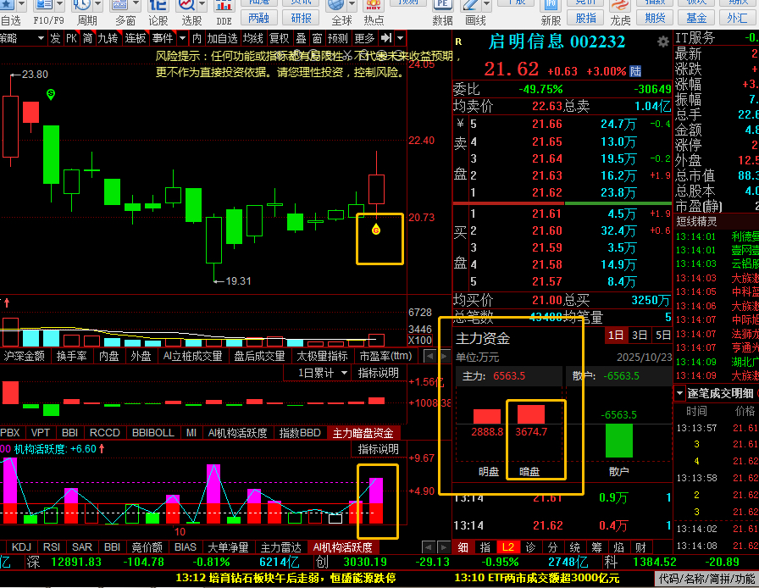This screenshot has height=588, width=759.
Task: Open the 全球 global markets icon
Action: click(x=336, y=5)
